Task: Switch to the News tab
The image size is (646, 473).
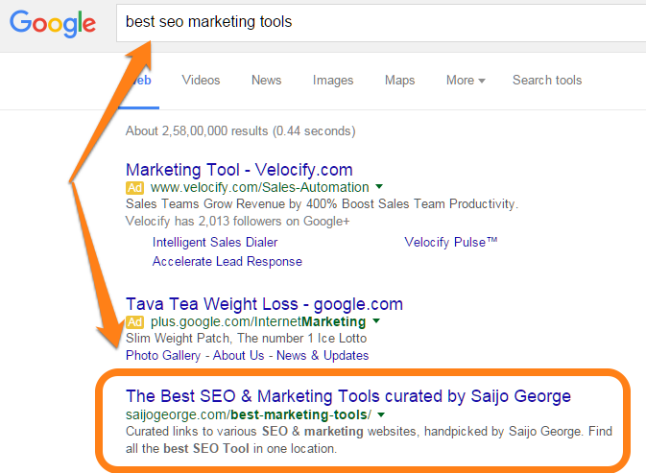Action: (266, 81)
